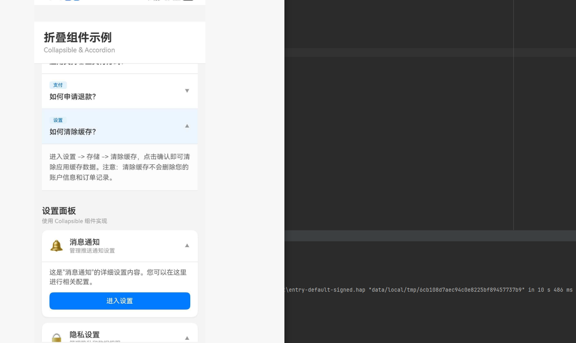Click the 支付 tag label
Image resolution: width=576 pixels, height=343 pixels.
pos(58,85)
